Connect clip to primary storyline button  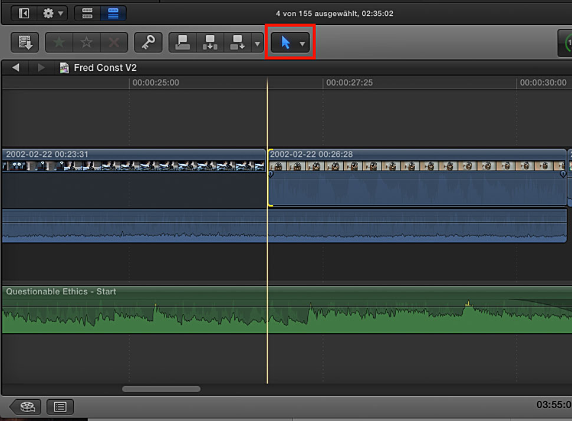pyautogui.click(x=183, y=42)
